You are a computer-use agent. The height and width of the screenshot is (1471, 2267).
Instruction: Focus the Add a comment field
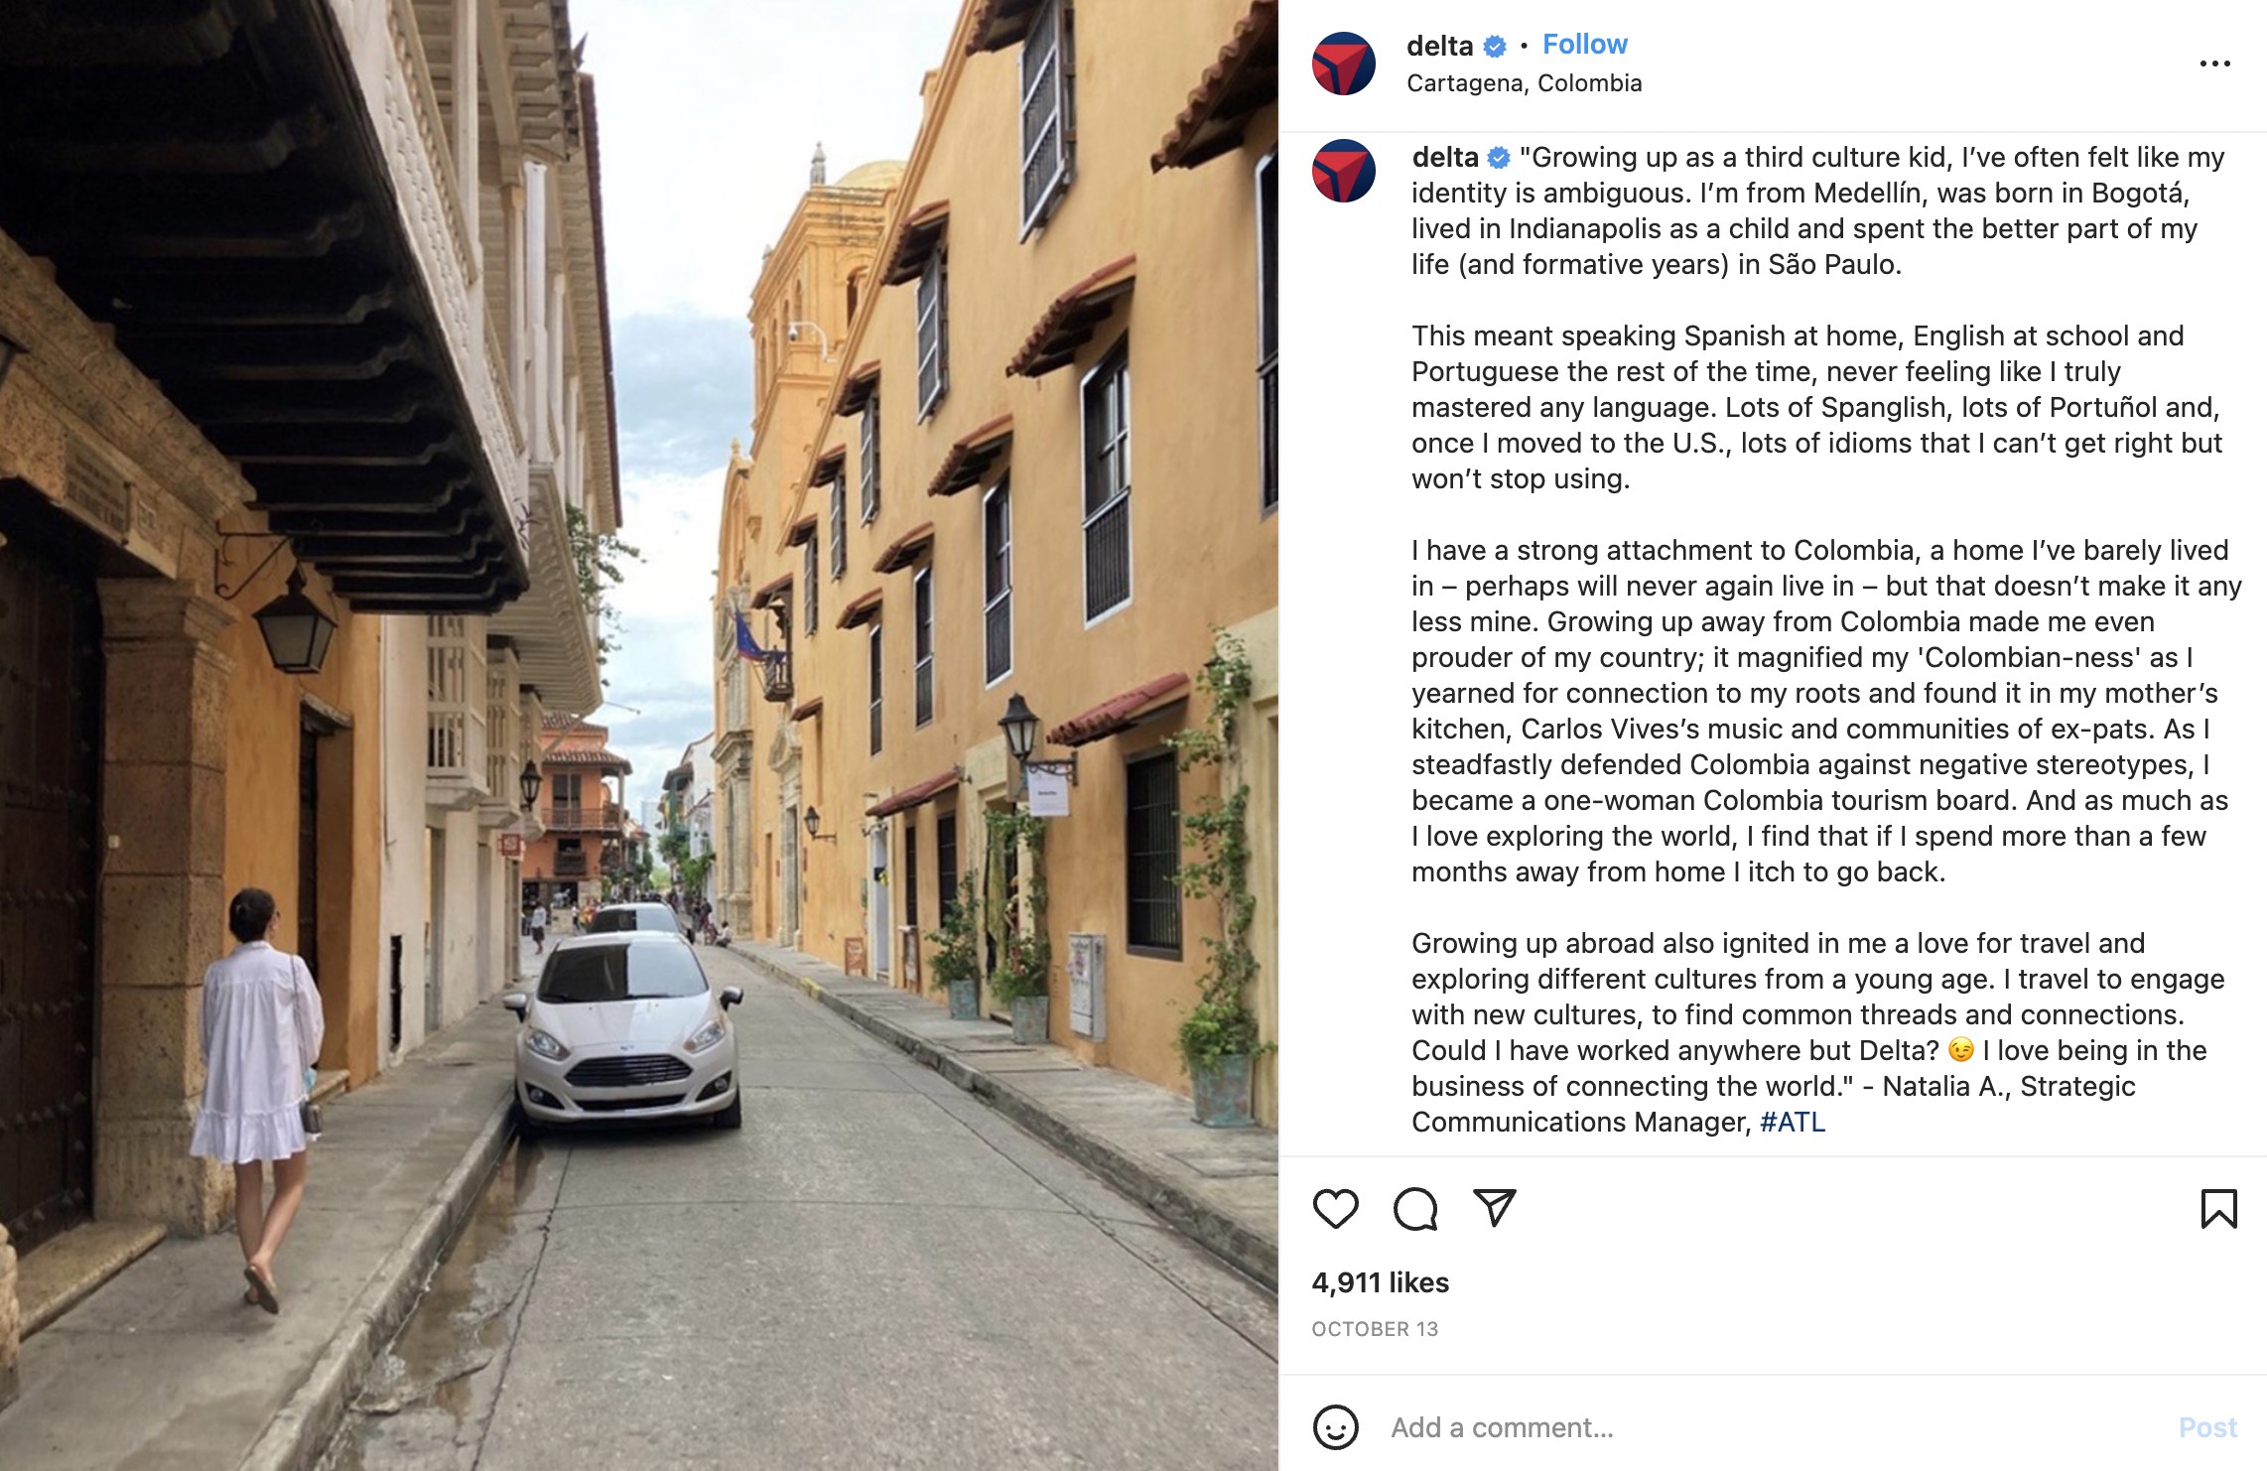click(1767, 1427)
